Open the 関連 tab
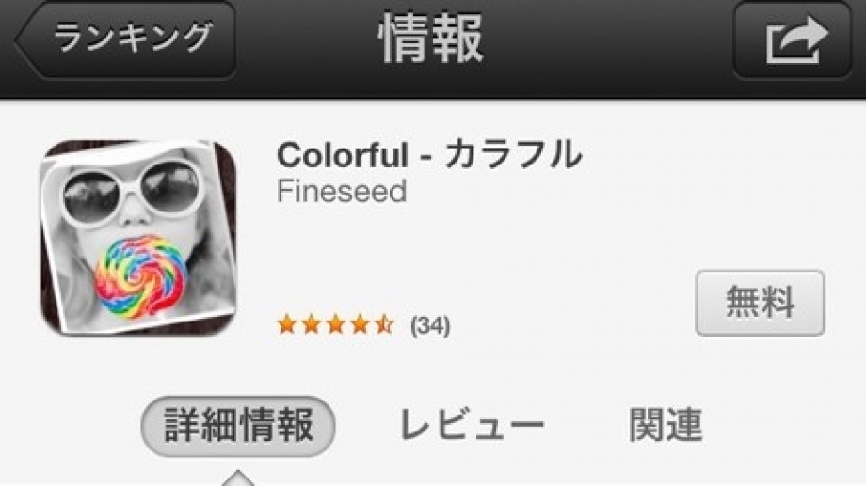Viewport: 866px width, 486px height. coord(666,425)
